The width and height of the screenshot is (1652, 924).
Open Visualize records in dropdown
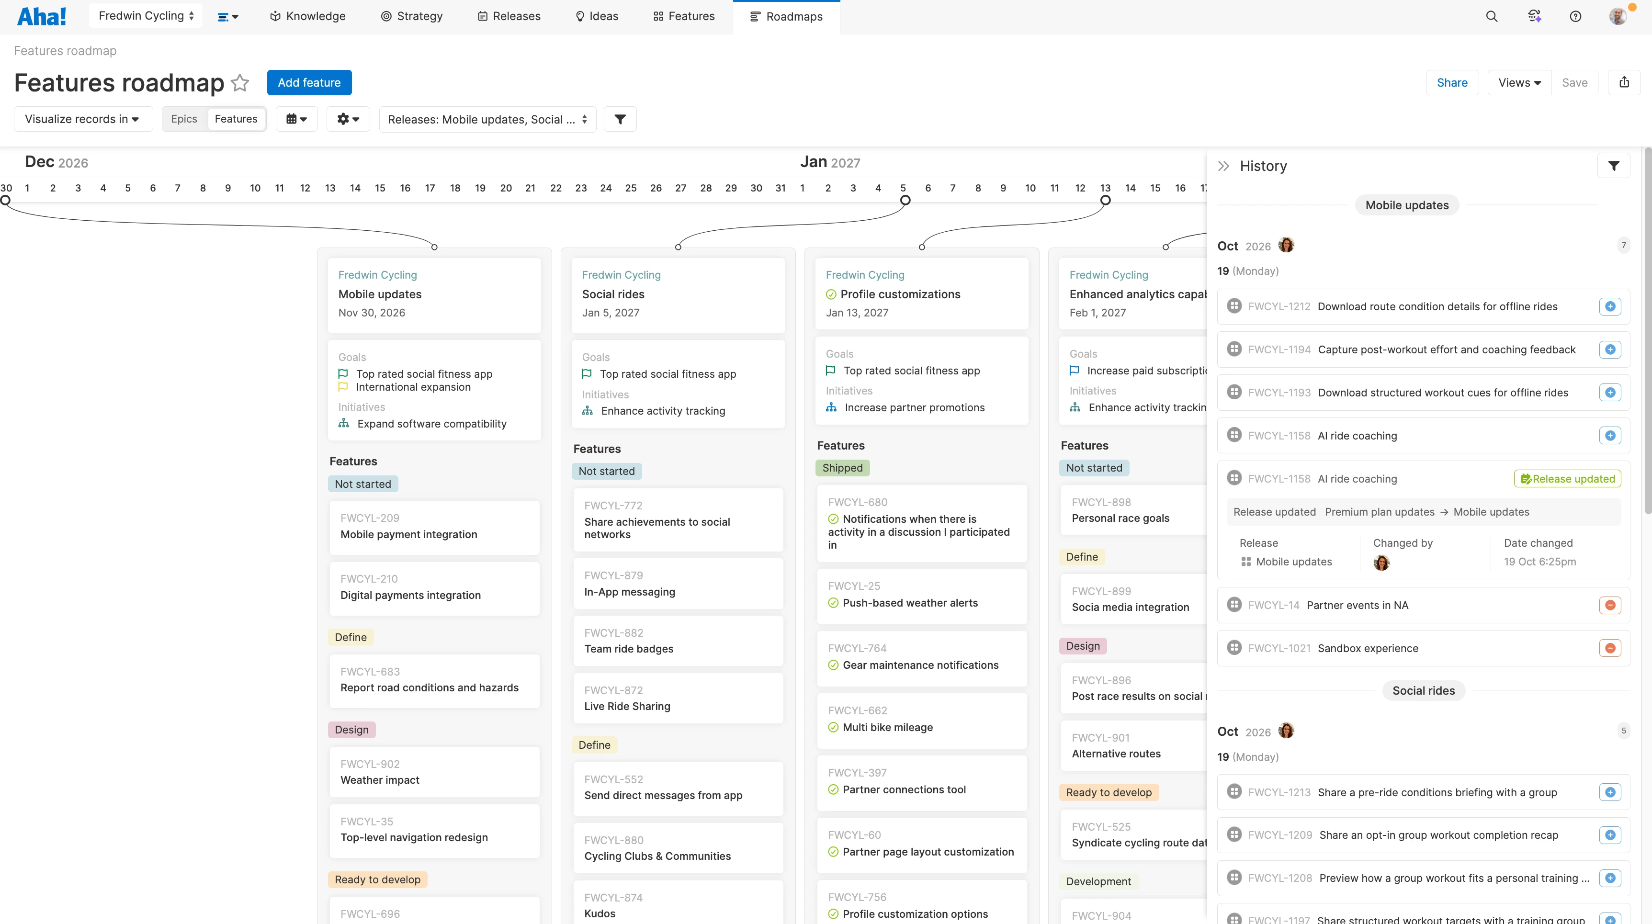(x=83, y=119)
